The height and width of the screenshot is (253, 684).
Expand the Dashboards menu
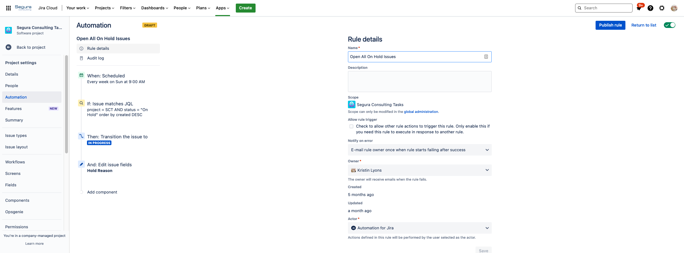pos(155,8)
